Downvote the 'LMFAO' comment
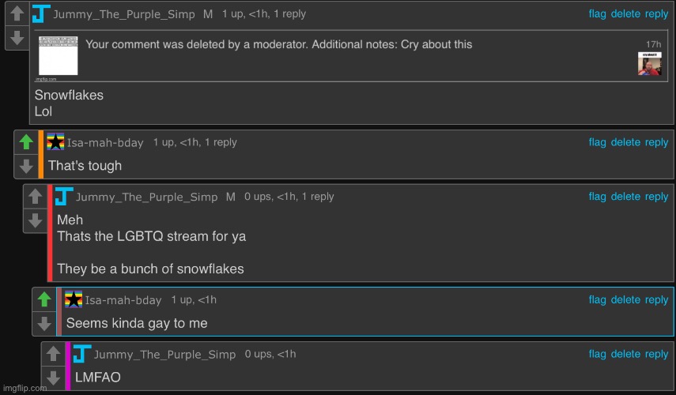 tap(53, 378)
